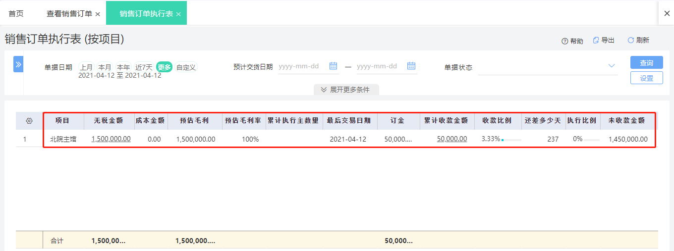The image size is (674, 251).
Task: Filter by 本年 date range
Action: 123,67
